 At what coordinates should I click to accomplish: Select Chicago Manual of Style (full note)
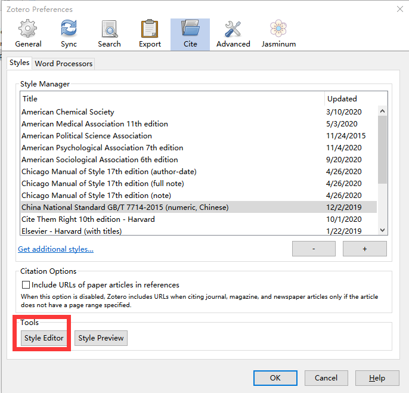point(199,184)
